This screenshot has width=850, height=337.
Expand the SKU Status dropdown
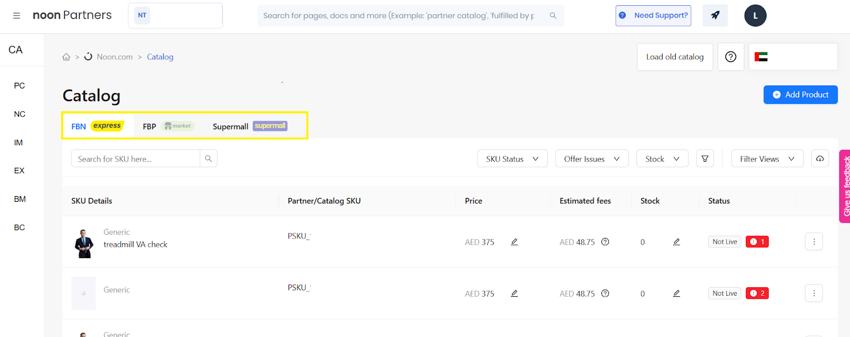click(x=512, y=158)
